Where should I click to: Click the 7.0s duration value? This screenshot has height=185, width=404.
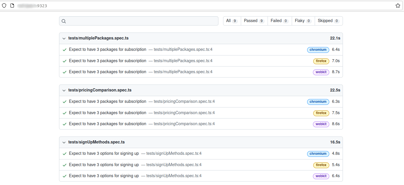tap(336, 61)
